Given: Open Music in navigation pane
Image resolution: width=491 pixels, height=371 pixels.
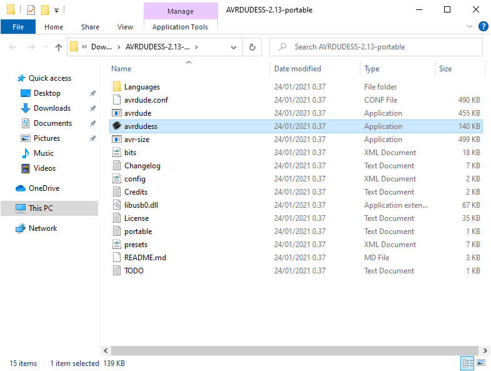Looking at the screenshot, I should 44,153.
